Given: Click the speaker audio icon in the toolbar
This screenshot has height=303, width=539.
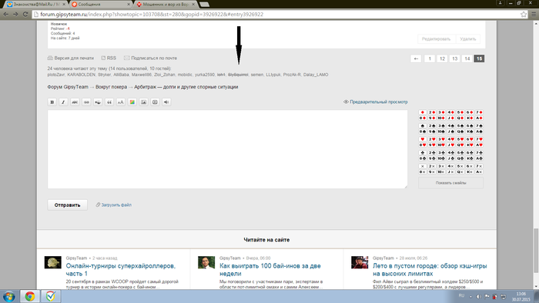Looking at the screenshot, I should click(x=166, y=102).
